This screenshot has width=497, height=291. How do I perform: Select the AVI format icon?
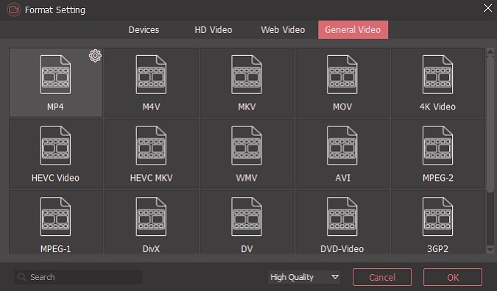click(x=342, y=145)
